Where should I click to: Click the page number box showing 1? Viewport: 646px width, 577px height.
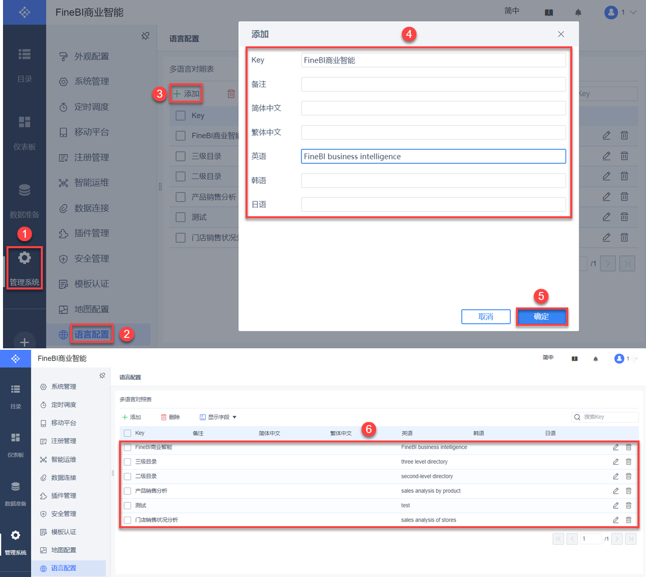coord(591,539)
